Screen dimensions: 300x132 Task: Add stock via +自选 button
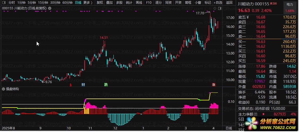coord(218,3)
